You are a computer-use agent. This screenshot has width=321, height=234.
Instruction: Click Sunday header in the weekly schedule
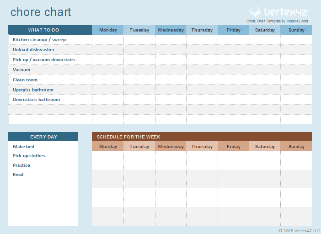tap(296, 146)
